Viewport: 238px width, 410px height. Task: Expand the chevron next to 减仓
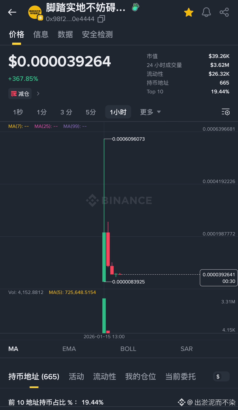point(38,94)
